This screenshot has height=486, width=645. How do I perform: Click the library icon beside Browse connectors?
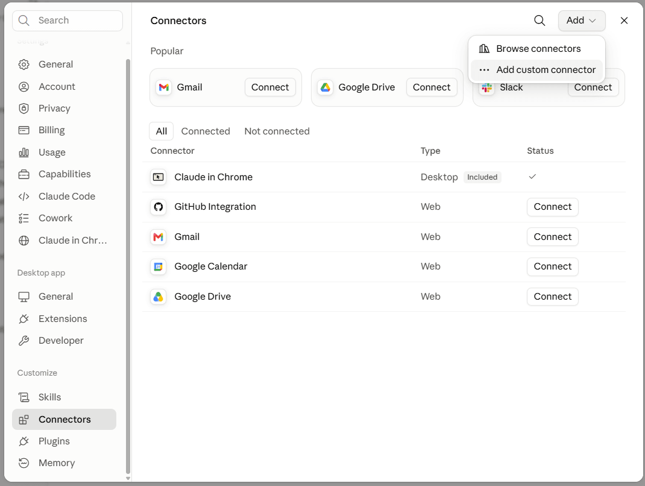[x=484, y=49]
